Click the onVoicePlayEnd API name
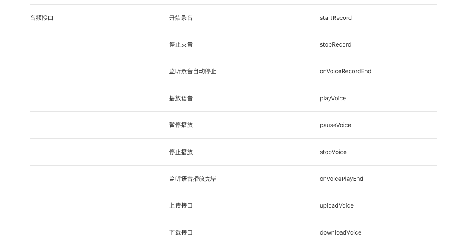This screenshot has width=455, height=249. pyautogui.click(x=341, y=179)
